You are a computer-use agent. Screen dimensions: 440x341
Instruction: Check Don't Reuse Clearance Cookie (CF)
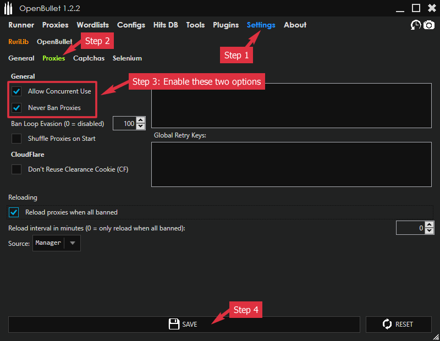point(16,169)
